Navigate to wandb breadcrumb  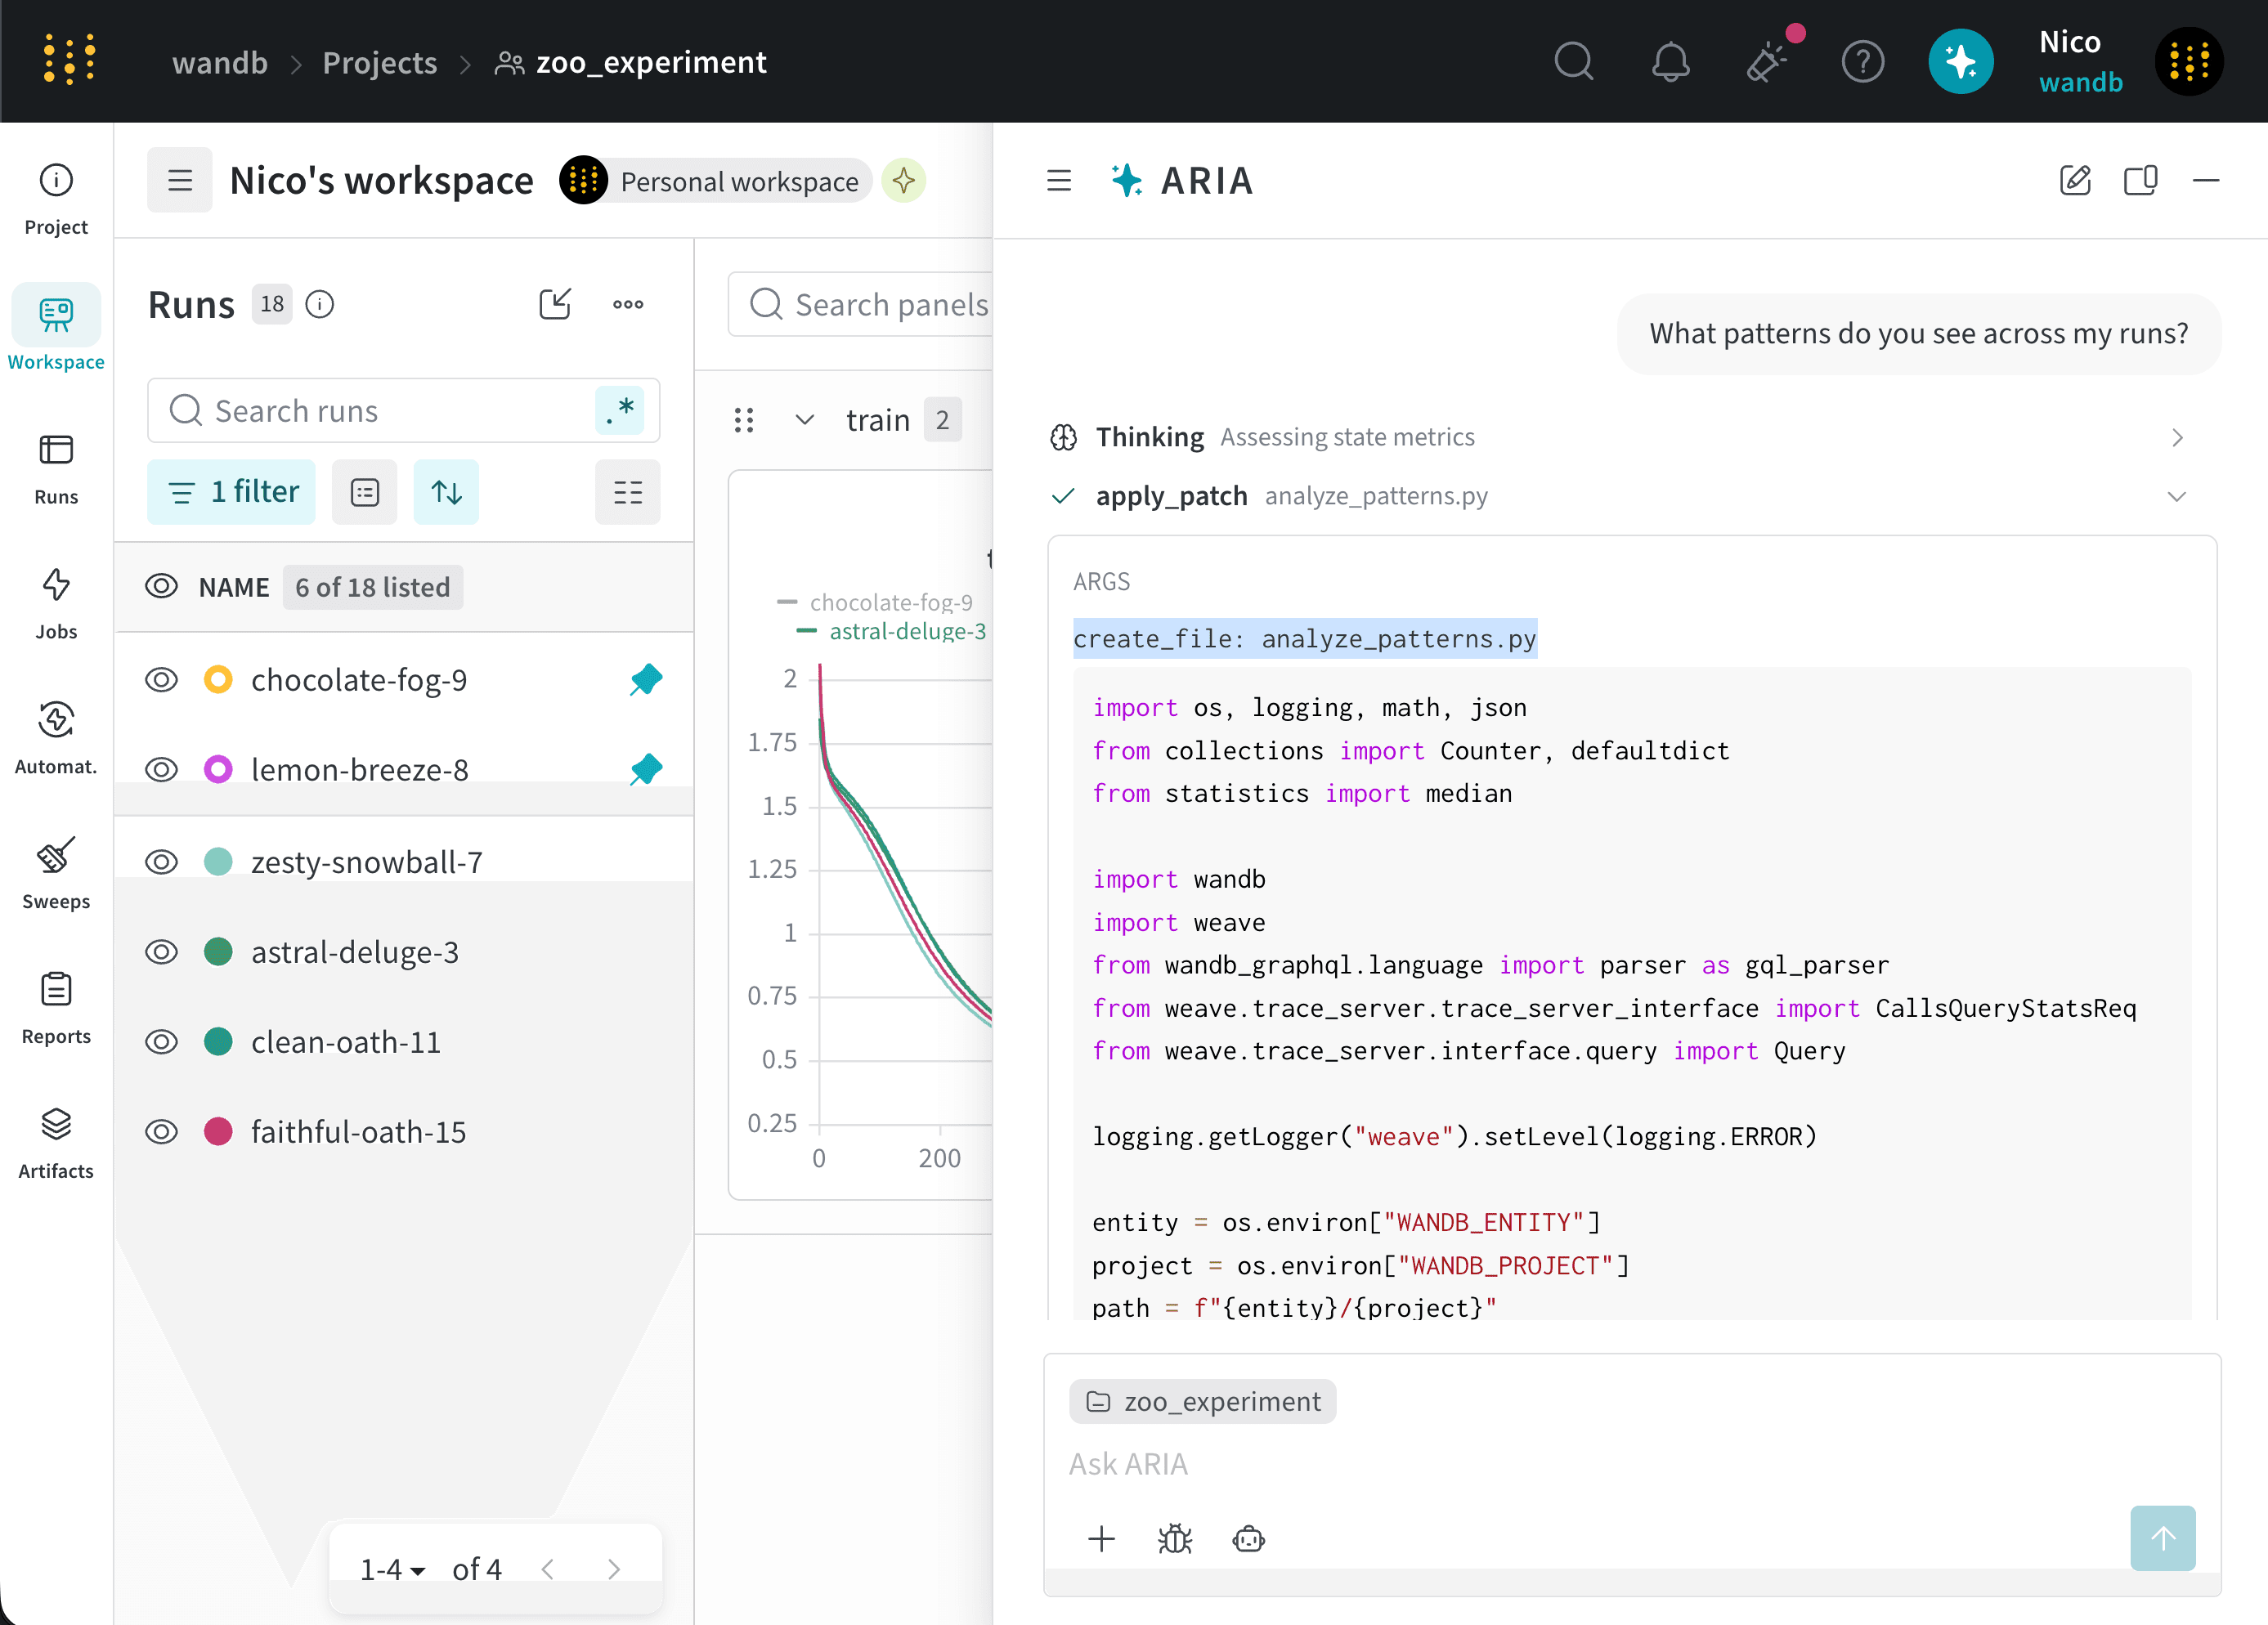[220, 63]
